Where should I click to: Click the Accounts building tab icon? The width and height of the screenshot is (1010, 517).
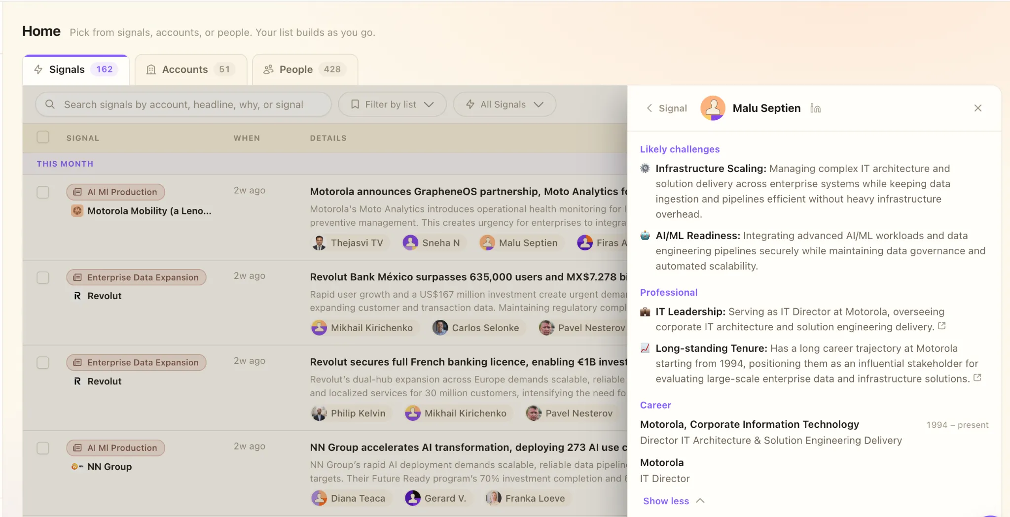[151, 69]
